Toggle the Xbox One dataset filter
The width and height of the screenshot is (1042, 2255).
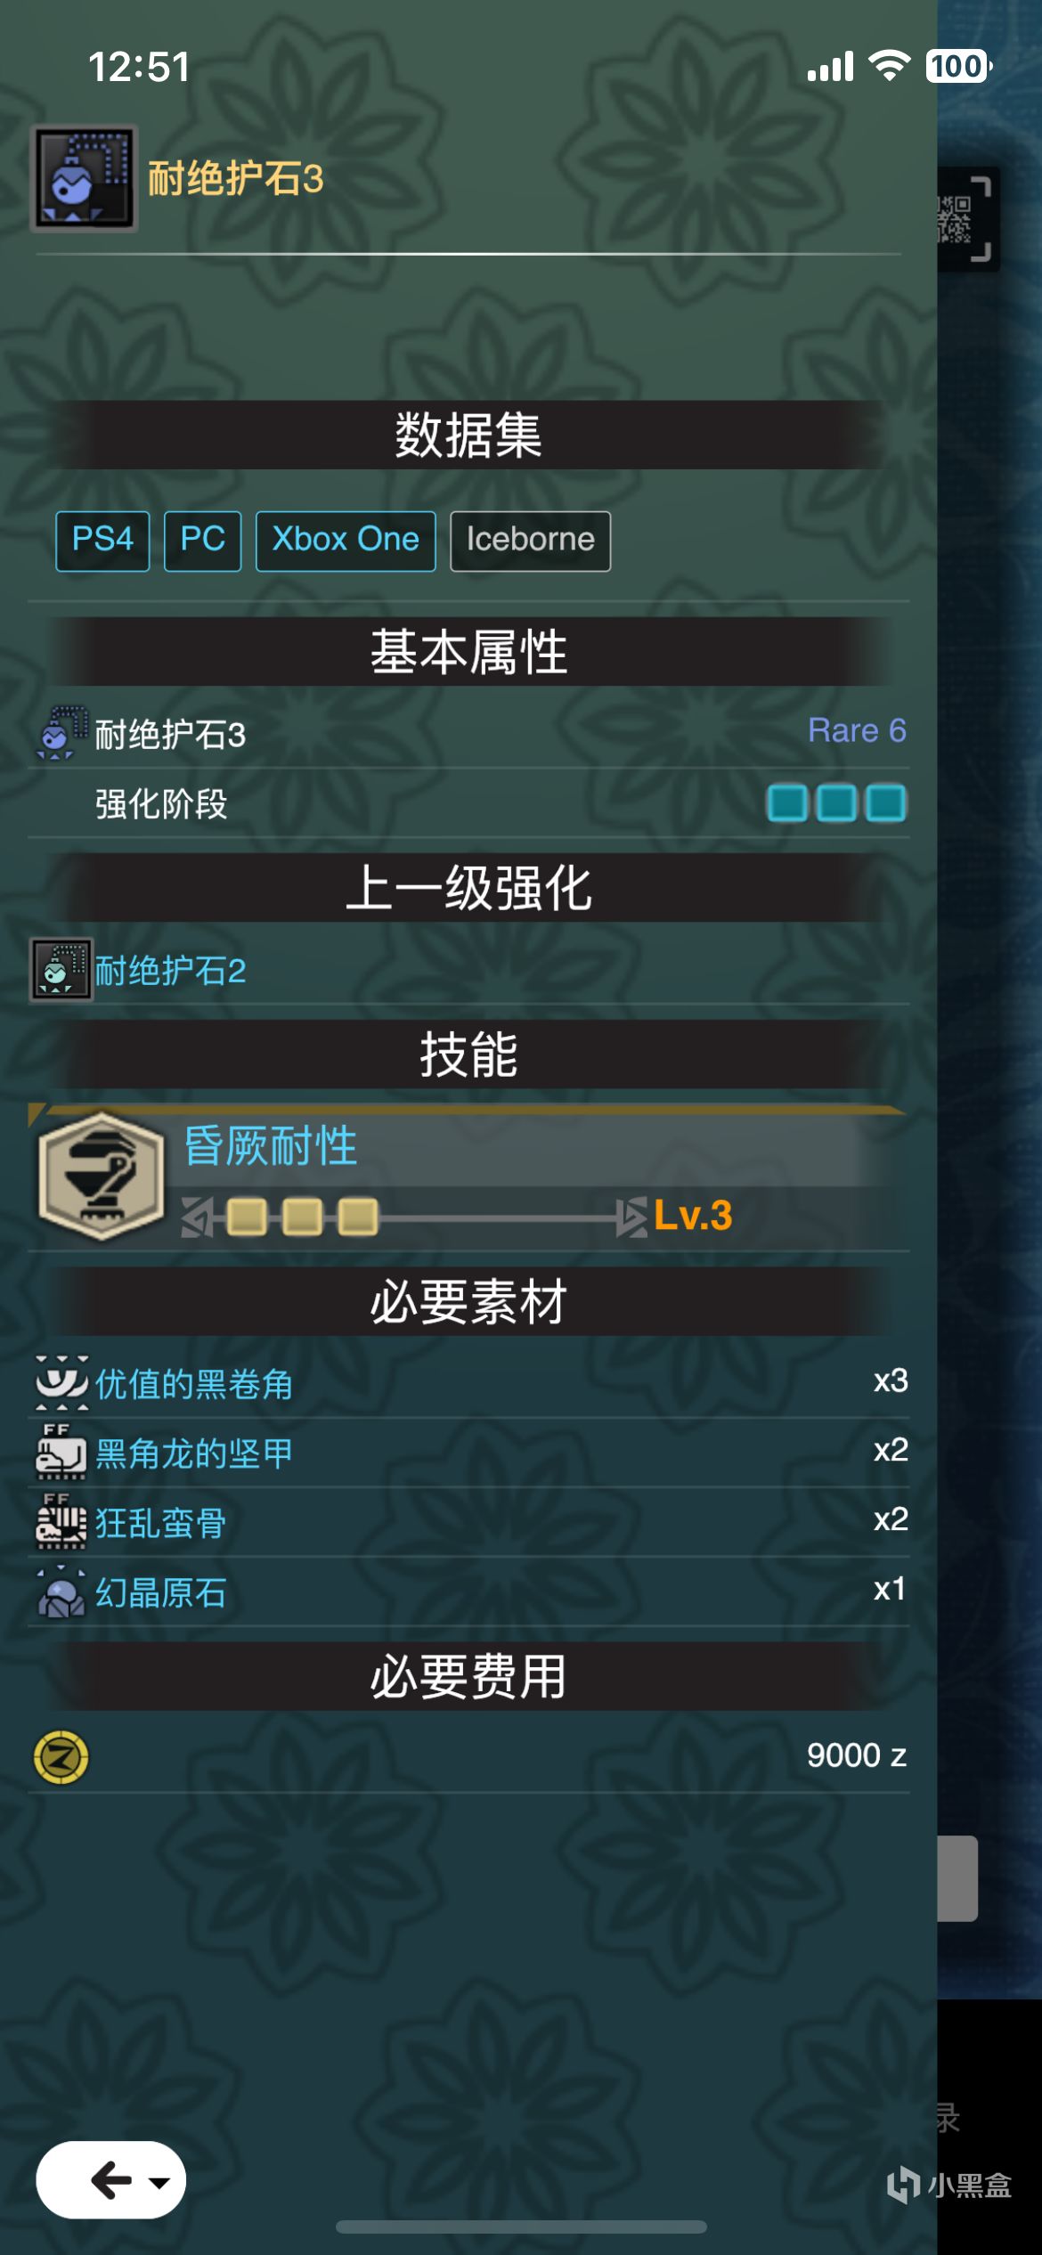[x=346, y=541]
